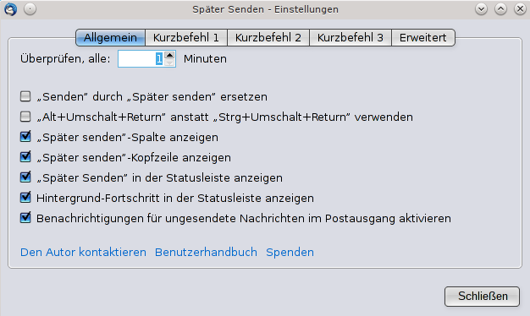Image resolution: width=530 pixels, height=316 pixels.
Task: Click the Schließen button
Action: click(482, 297)
